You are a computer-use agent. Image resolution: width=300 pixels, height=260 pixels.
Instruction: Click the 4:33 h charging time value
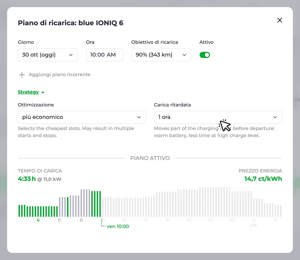27,179
